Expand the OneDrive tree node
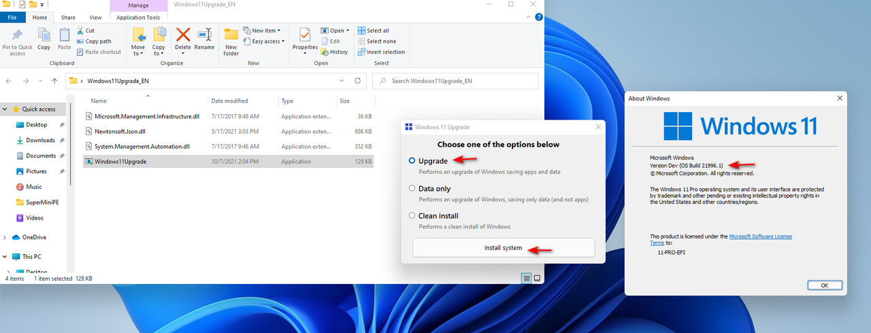 pyautogui.click(x=5, y=237)
